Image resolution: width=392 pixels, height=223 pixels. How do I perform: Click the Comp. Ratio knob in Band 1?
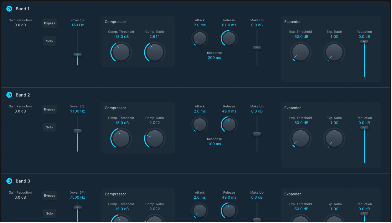point(154,52)
